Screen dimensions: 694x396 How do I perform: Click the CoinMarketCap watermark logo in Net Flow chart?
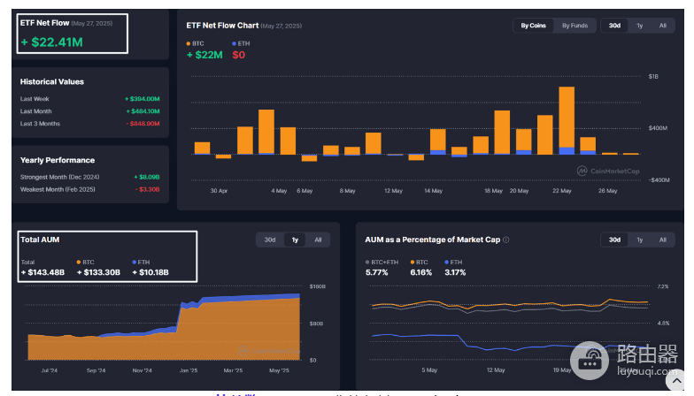pos(582,171)
